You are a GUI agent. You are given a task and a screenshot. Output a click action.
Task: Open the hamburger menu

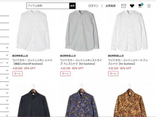(x=149, y=6)
